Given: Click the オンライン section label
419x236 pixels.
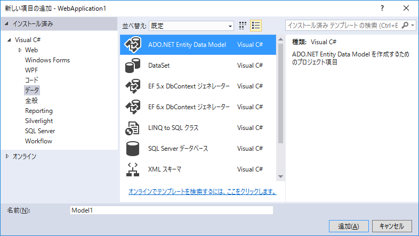Looking at the screenshot, I should [x=25, y=156].
